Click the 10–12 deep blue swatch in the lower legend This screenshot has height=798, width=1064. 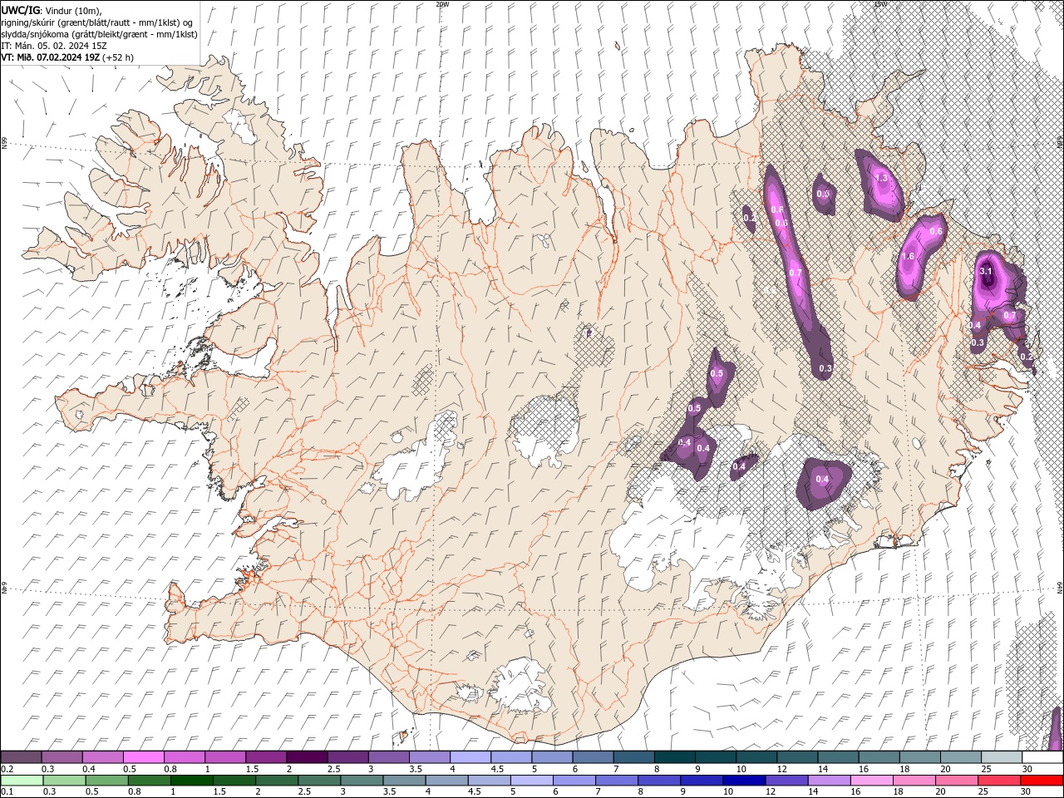pos(744,781)
